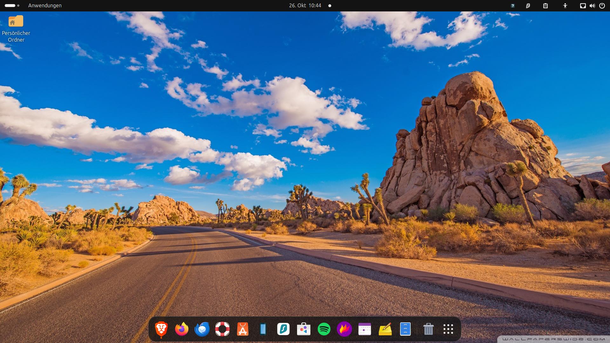The width and height of the screenshot is (610, 343).
Task: Launch Brave browser from the dock
Action: 161,329
